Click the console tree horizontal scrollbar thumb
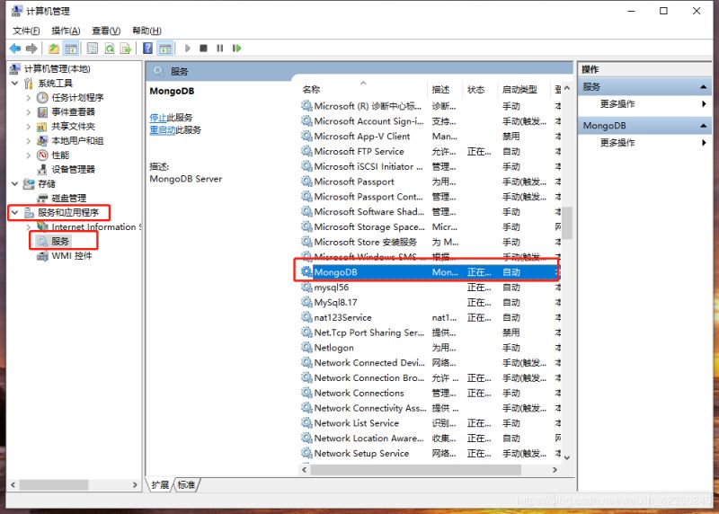 pos(54,484)
